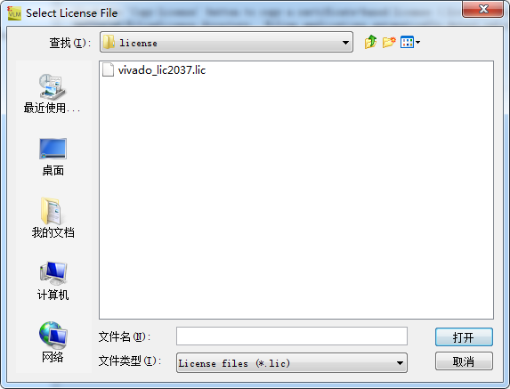Open view options dropdown arrow
The width and height of the screenshot is (510, 389).
(417, 42)
